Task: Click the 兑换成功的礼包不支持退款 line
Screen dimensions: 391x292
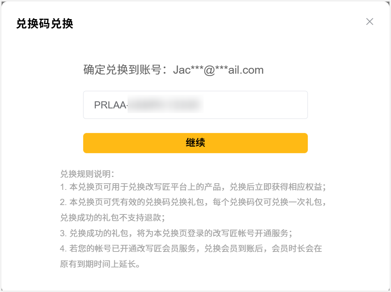Action: (112, 218)
